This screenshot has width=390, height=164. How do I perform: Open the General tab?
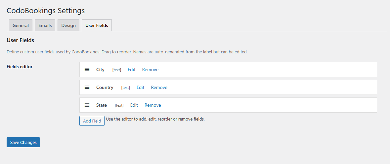point(21,25)
